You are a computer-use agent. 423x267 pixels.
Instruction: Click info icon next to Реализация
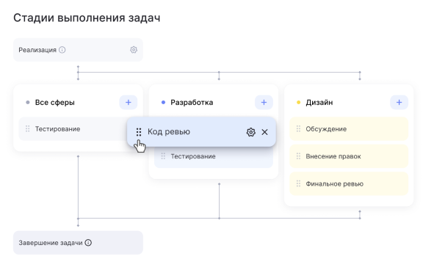(x=62, y=50)
